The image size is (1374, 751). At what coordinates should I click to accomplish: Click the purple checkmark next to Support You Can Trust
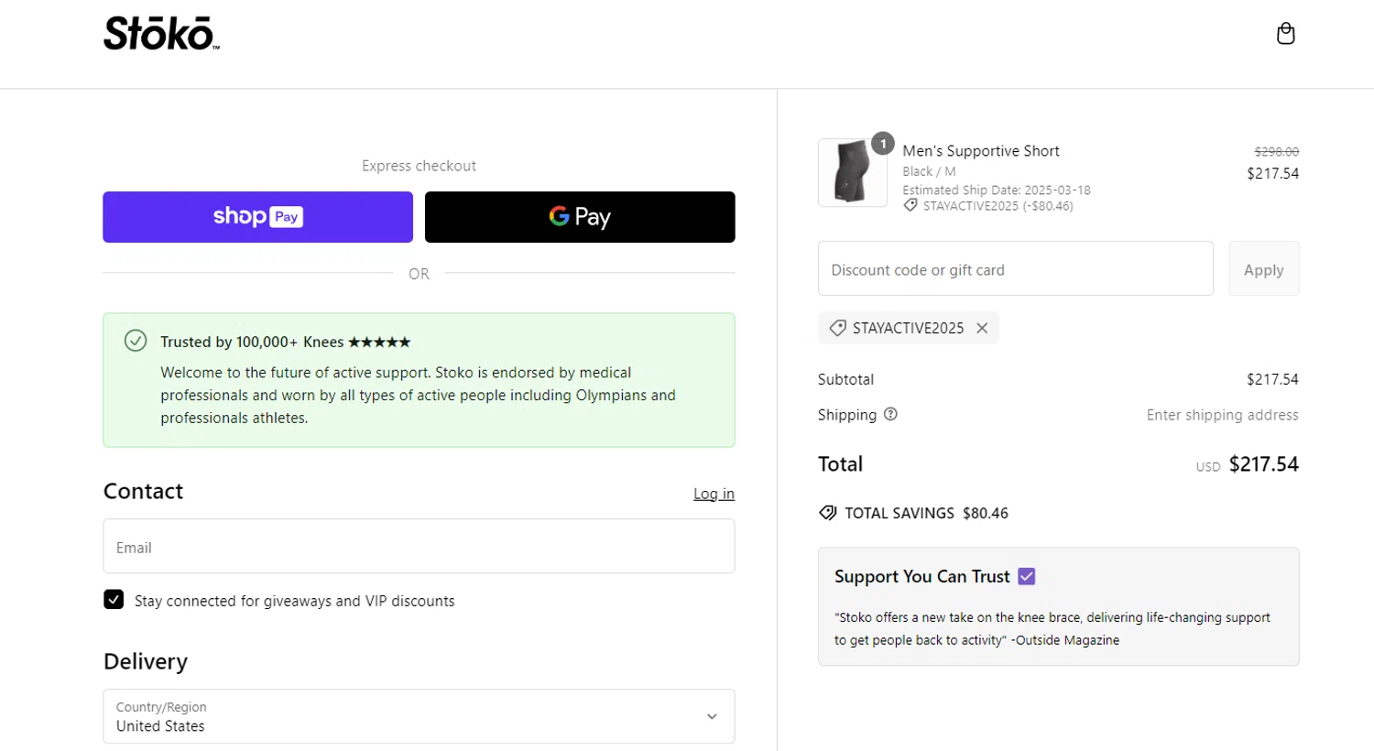(1026, 576)
